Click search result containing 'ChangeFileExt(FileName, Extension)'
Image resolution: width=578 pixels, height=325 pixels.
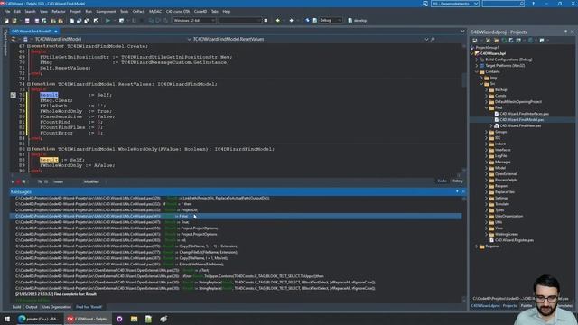236,253
